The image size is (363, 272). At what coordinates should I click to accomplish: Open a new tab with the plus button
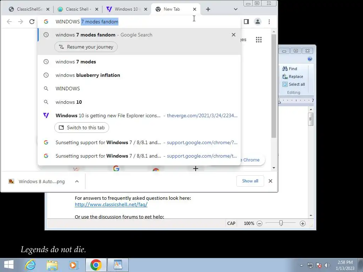208,9
